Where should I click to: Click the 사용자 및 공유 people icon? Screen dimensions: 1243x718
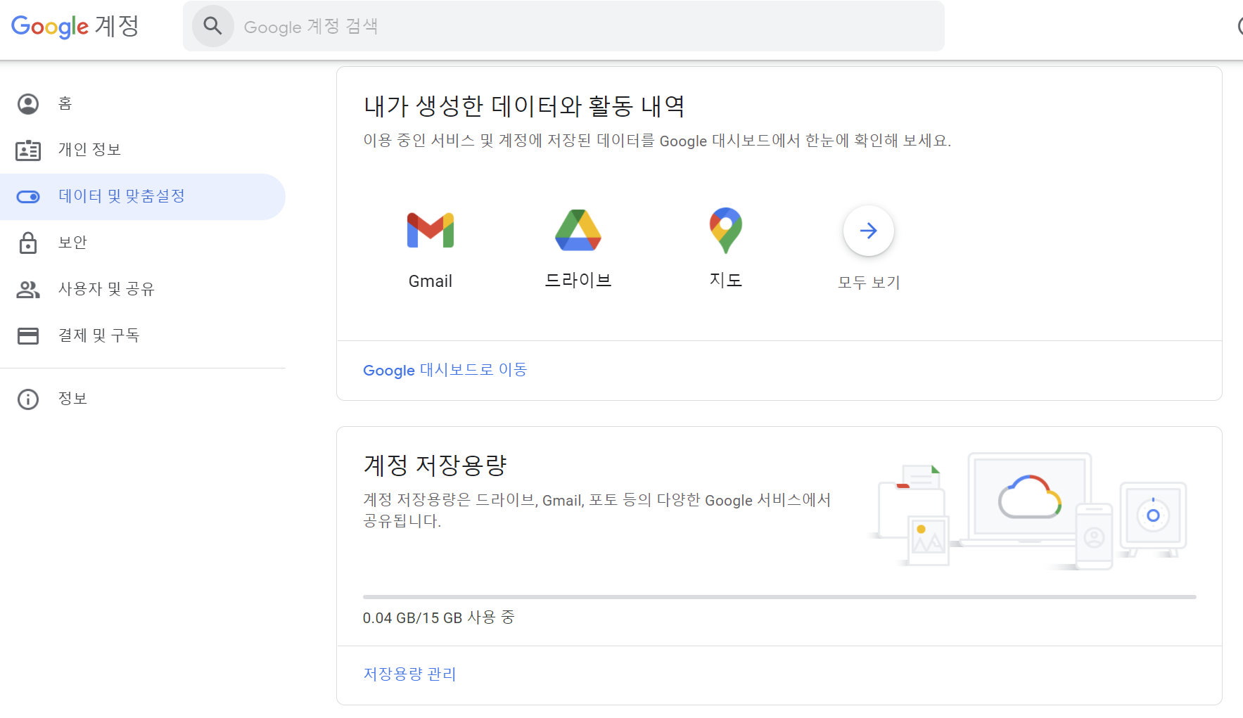point(28,289)
